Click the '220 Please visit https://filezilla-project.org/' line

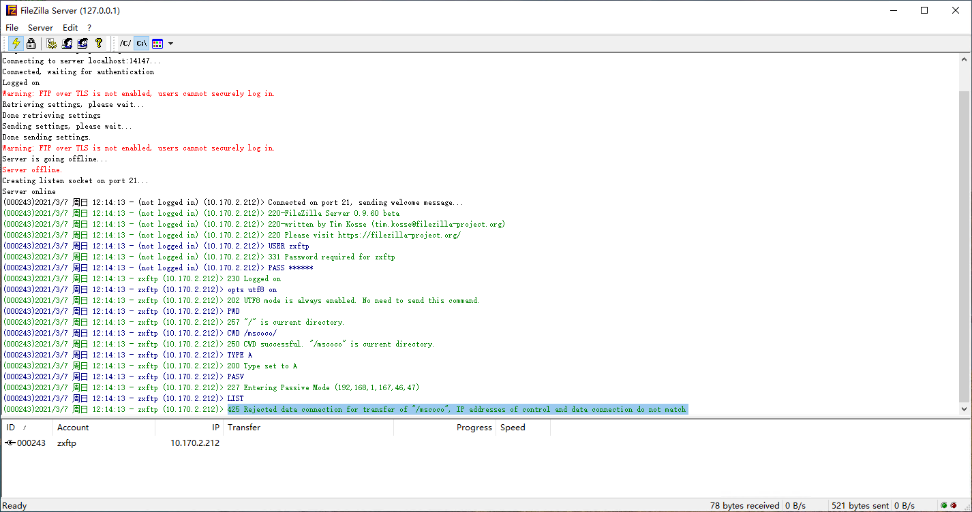(x=232, y=235)
